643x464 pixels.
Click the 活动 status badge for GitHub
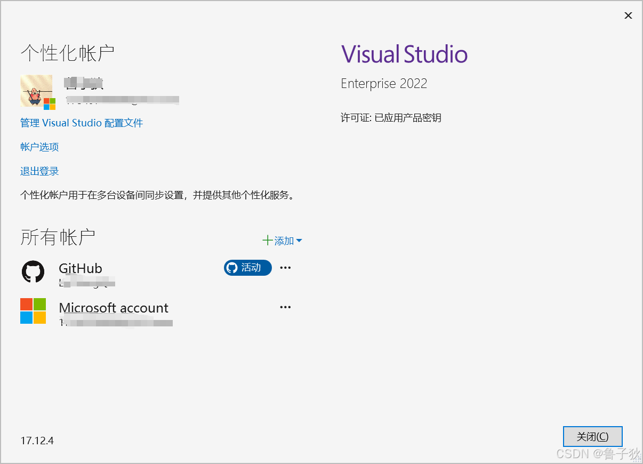point(248,268)
